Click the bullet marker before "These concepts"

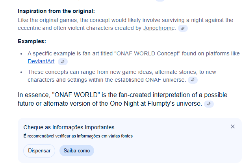click(21, 72)
